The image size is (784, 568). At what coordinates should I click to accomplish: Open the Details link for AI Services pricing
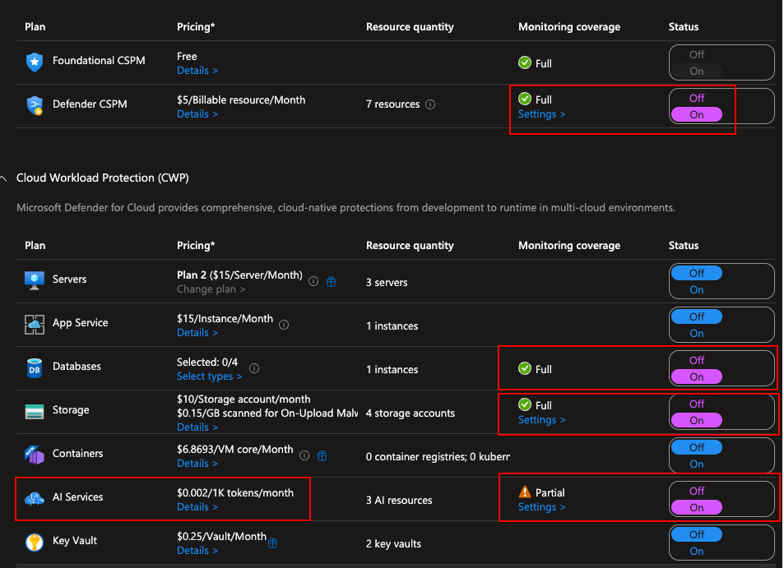click(197, 507)
